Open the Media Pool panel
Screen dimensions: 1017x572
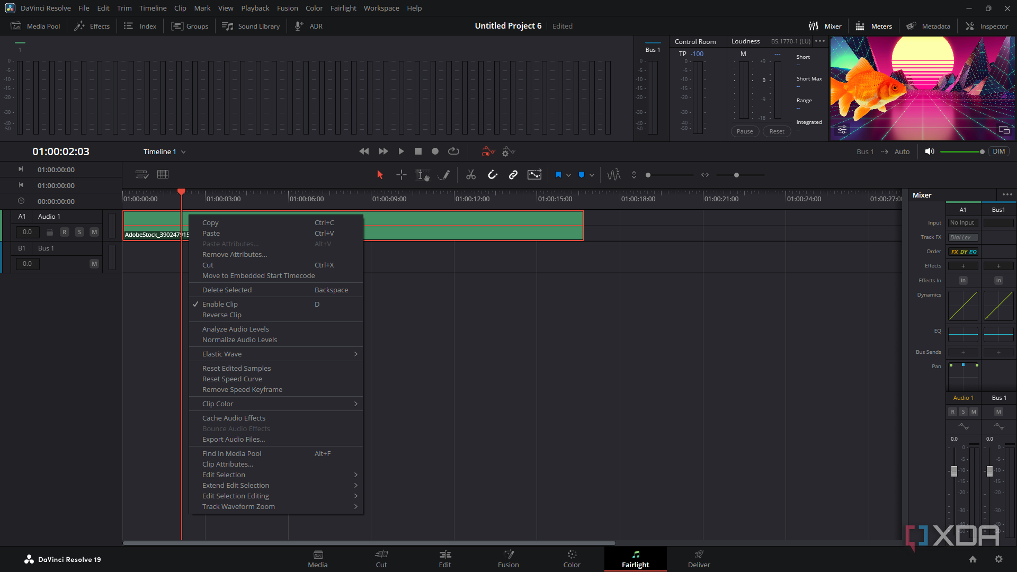point(36,26)
